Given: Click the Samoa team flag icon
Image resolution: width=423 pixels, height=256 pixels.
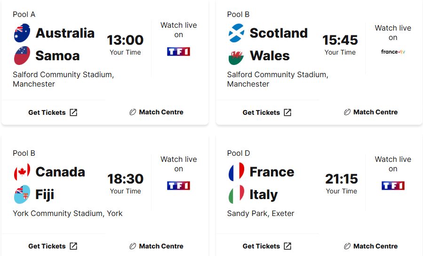Looking at the screenshot, I should [22, 56].
